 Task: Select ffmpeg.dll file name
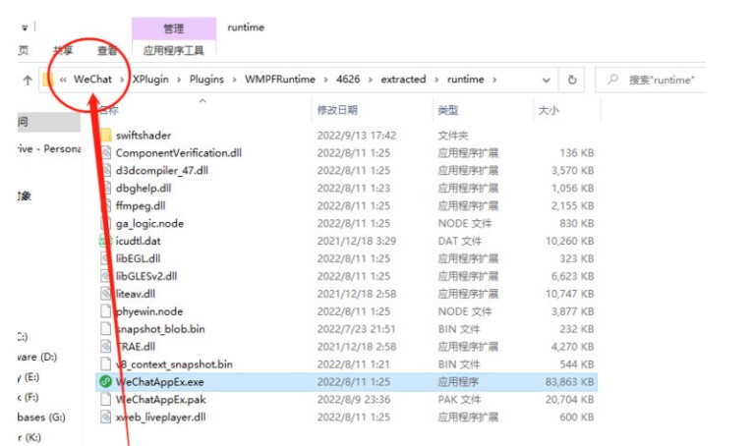pos(141,206)
